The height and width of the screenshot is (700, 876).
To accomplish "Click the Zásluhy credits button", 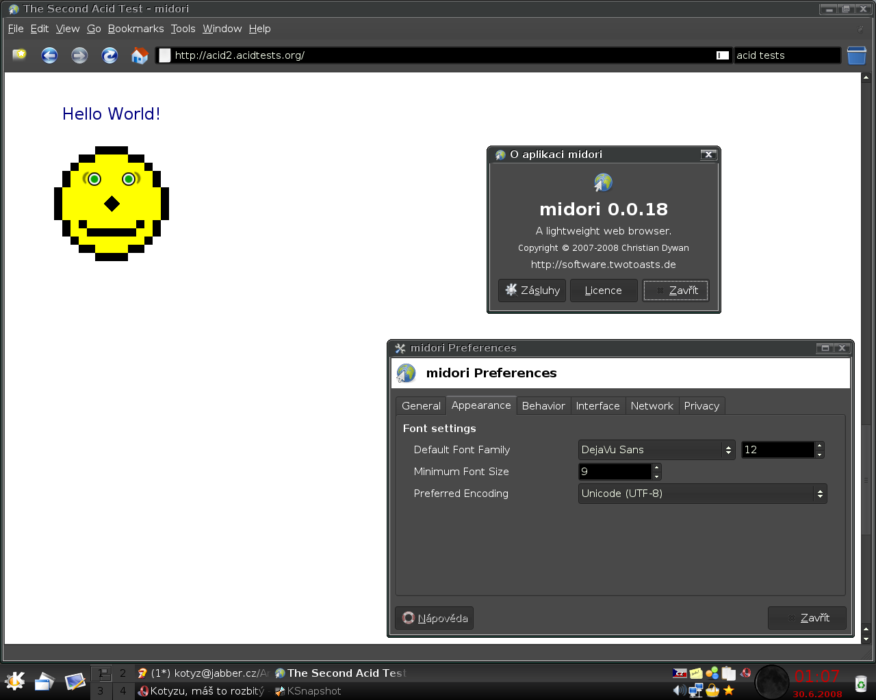I will click(x=532, y=291).
